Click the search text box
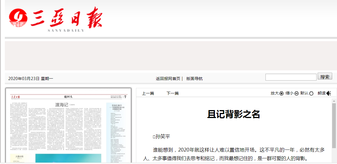The width and height of the screenshot is (337, 164). click(x=291, y=77)
